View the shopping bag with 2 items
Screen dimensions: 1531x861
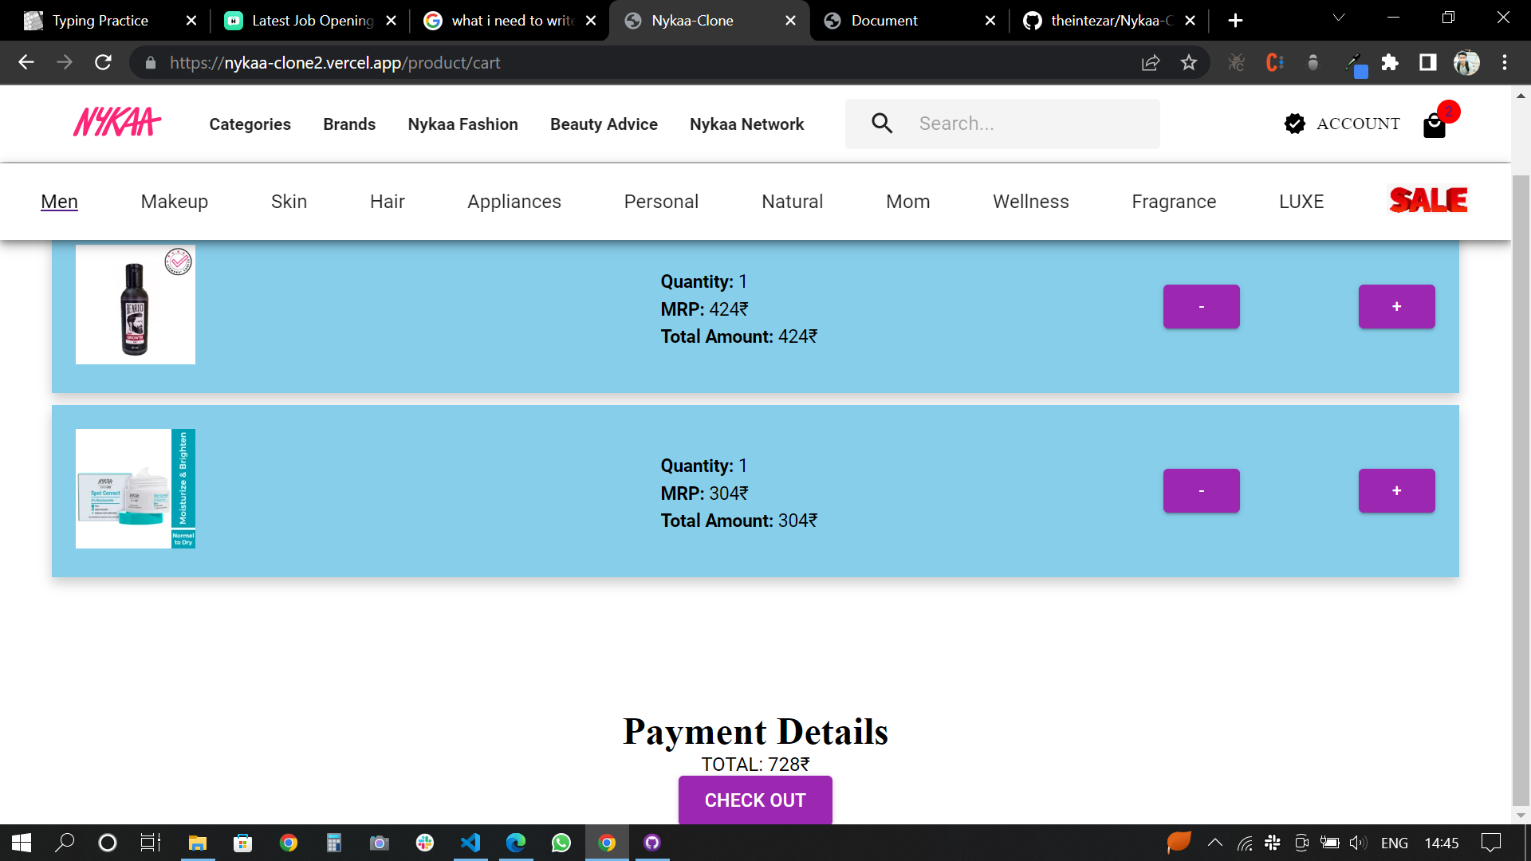[x=1435, y=126]
